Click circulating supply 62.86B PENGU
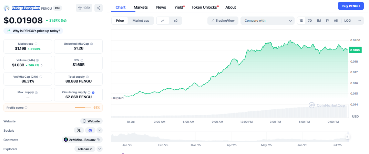Screen dimensions: 369x154 click(x=78, y=97)
